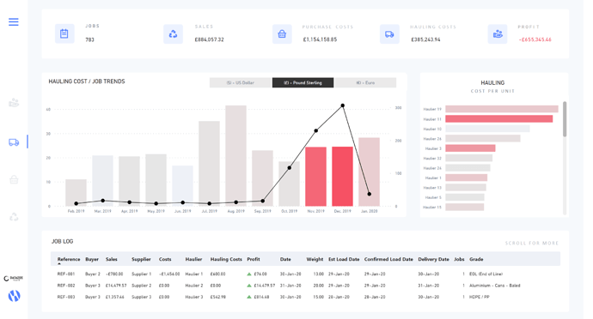This screenshot has height=319, width=593.
Task: Click the Dec. 2019 line data point
Action: 343,105
